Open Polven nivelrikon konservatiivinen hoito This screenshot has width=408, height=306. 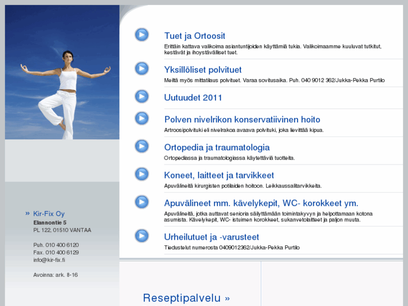pyautogui.click(x=242, y=120)
